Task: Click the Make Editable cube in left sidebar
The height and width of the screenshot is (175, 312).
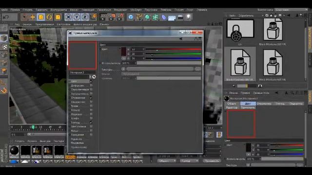Action: [x=4, y=38]
